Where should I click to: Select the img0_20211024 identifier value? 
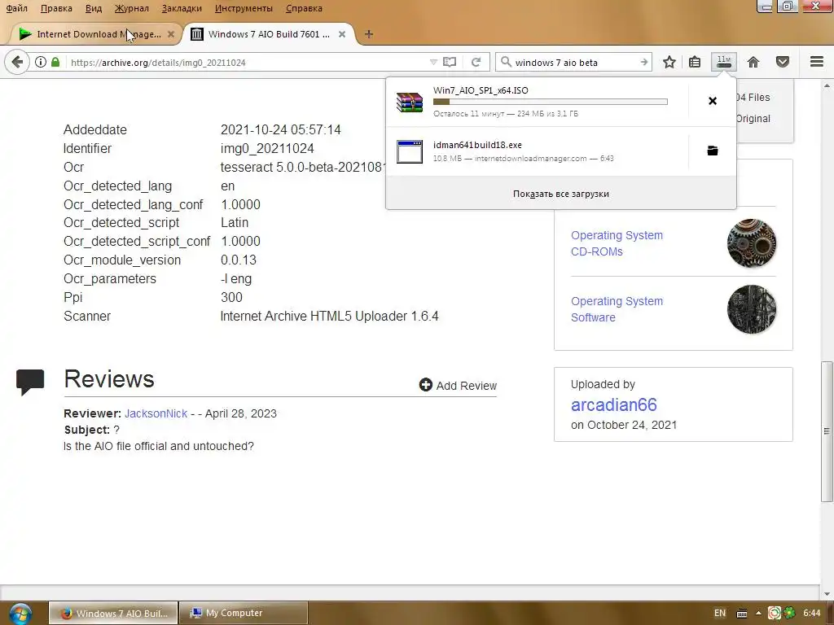267,148
